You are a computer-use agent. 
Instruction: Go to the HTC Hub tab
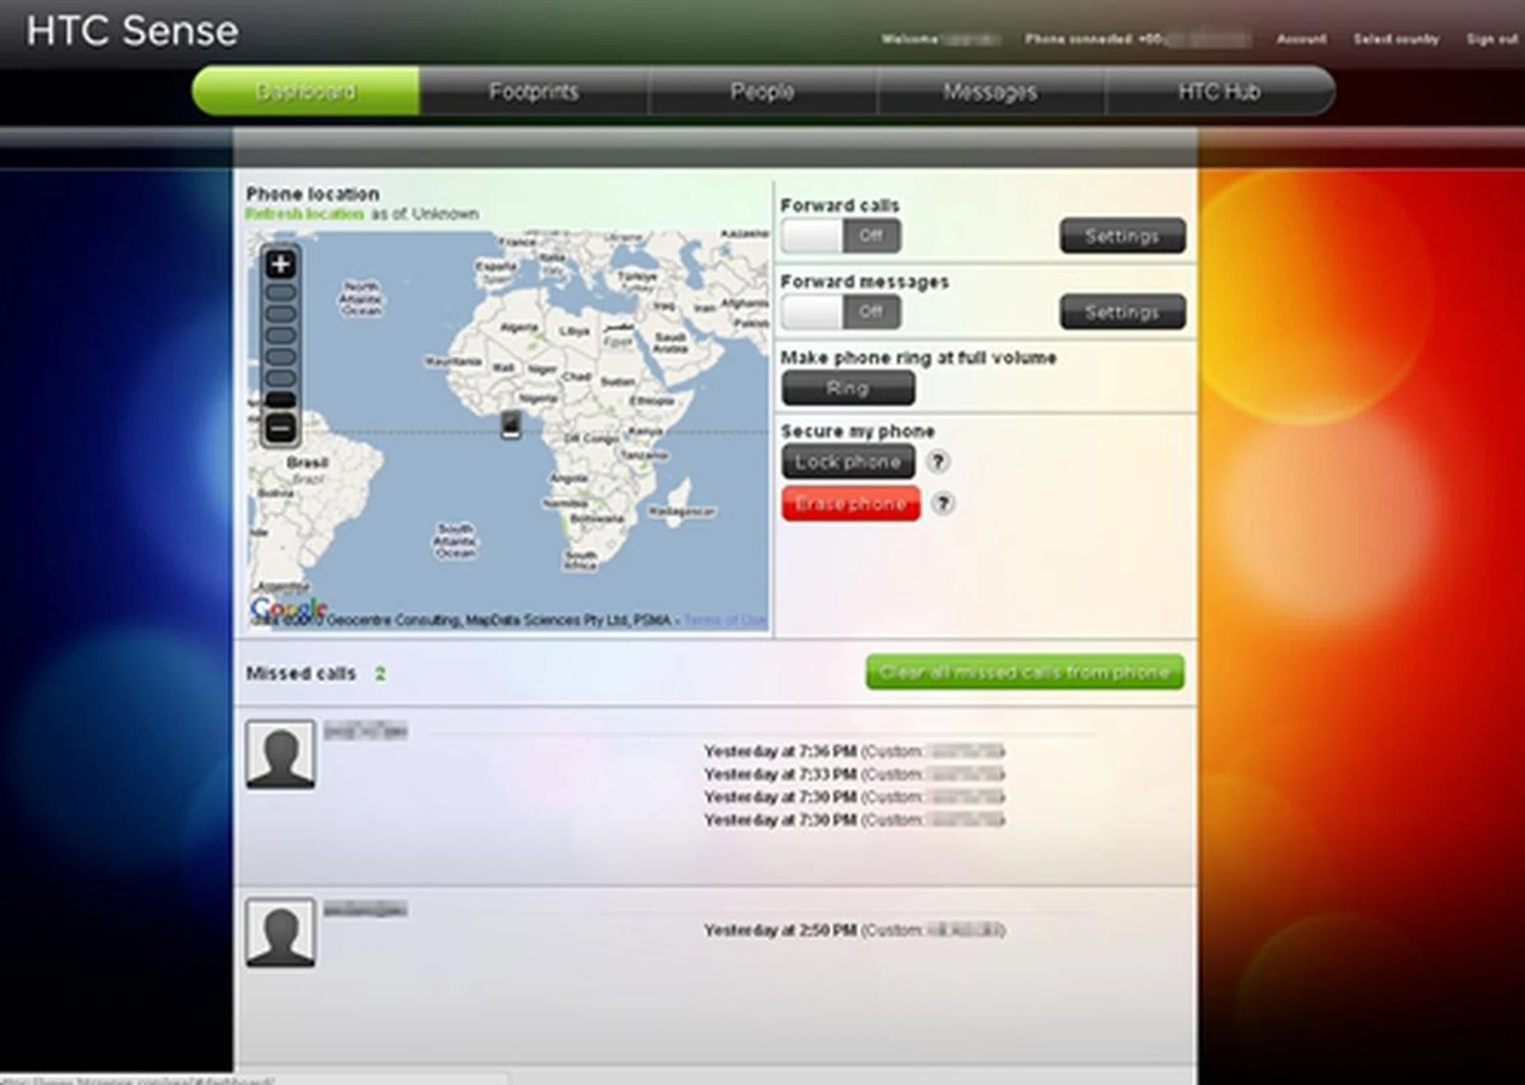1218,92
